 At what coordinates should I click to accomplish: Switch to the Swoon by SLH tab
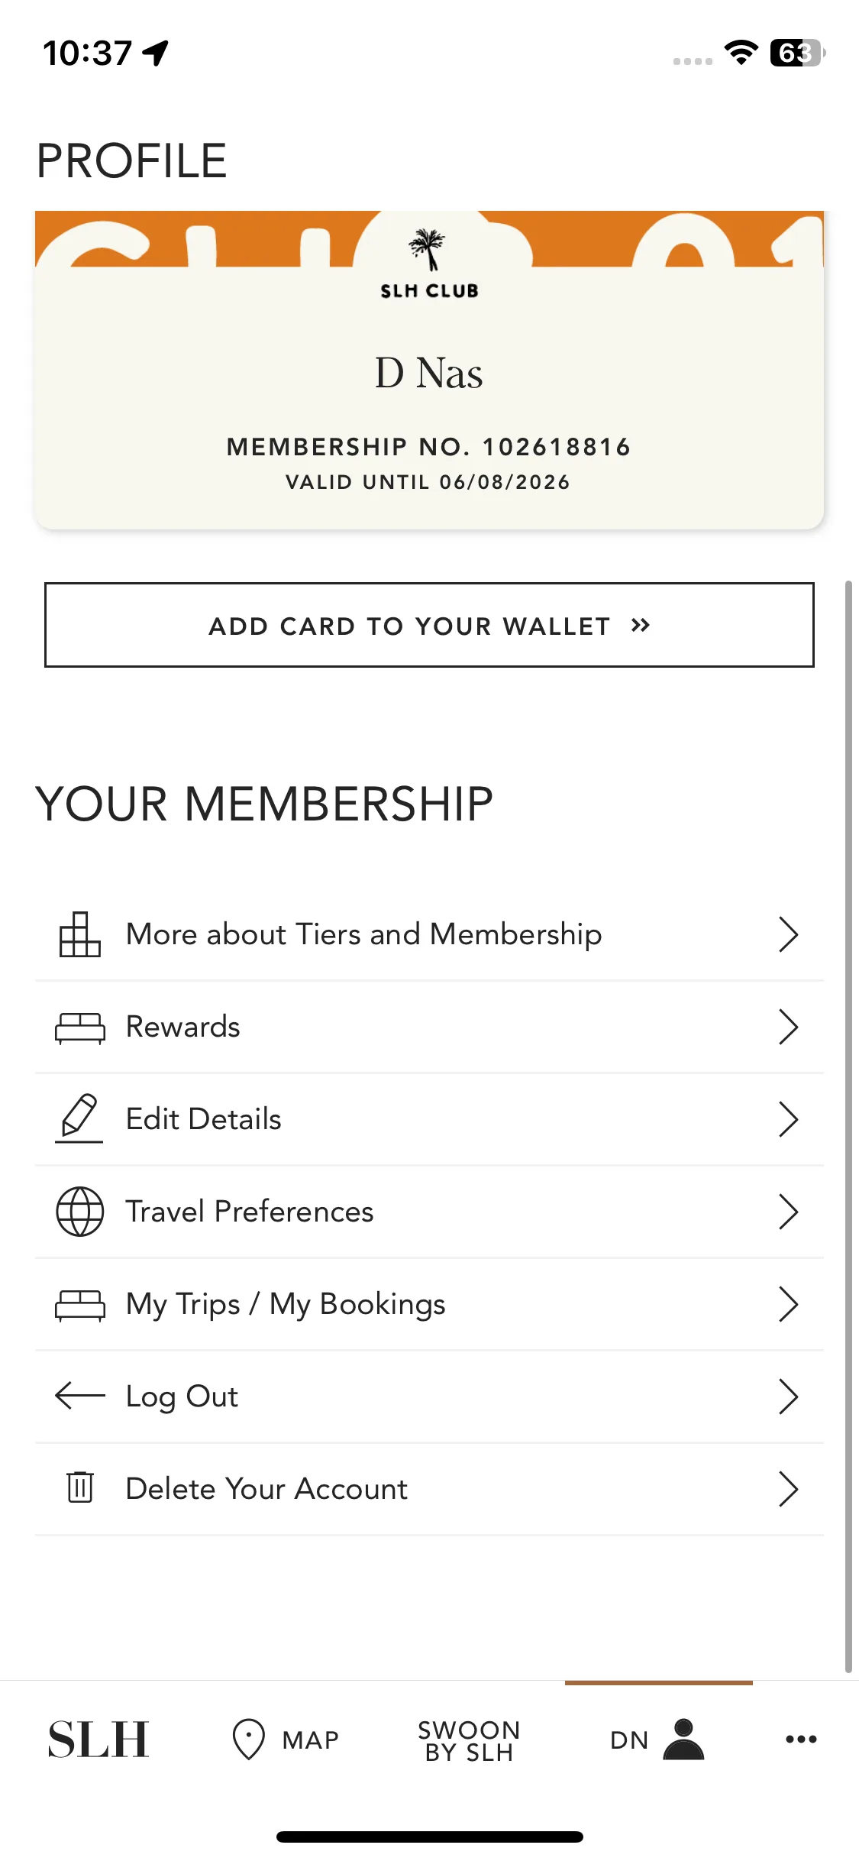[x=469, y=1740]
